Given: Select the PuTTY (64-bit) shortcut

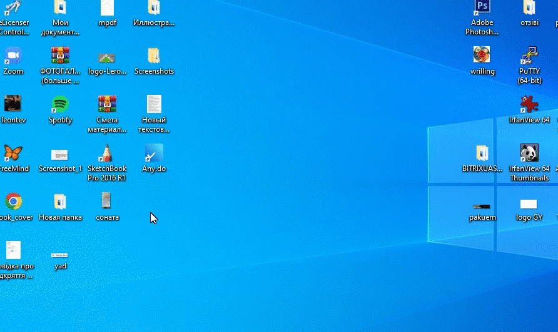Looking at the screenshot, I should point(529,56).
